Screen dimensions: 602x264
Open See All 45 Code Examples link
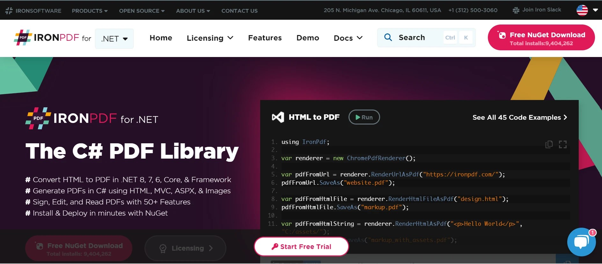tap(520, 117)
